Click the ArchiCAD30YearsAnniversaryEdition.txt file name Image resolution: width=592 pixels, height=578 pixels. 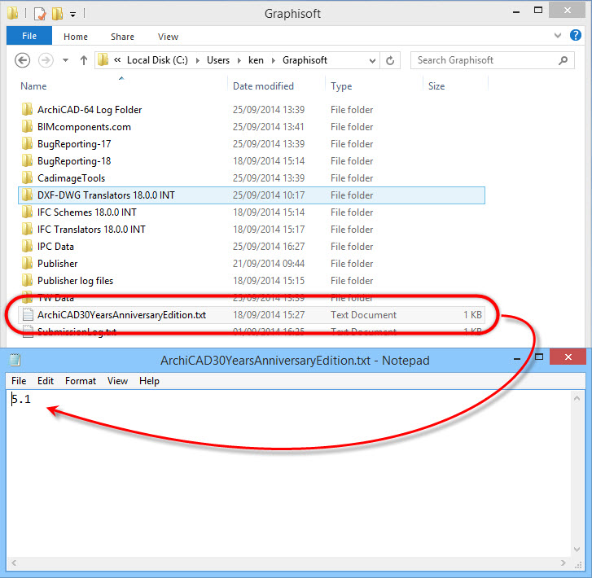[121, 315]
